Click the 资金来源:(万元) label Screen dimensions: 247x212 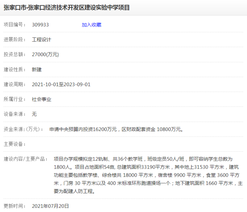pos(23,129)
